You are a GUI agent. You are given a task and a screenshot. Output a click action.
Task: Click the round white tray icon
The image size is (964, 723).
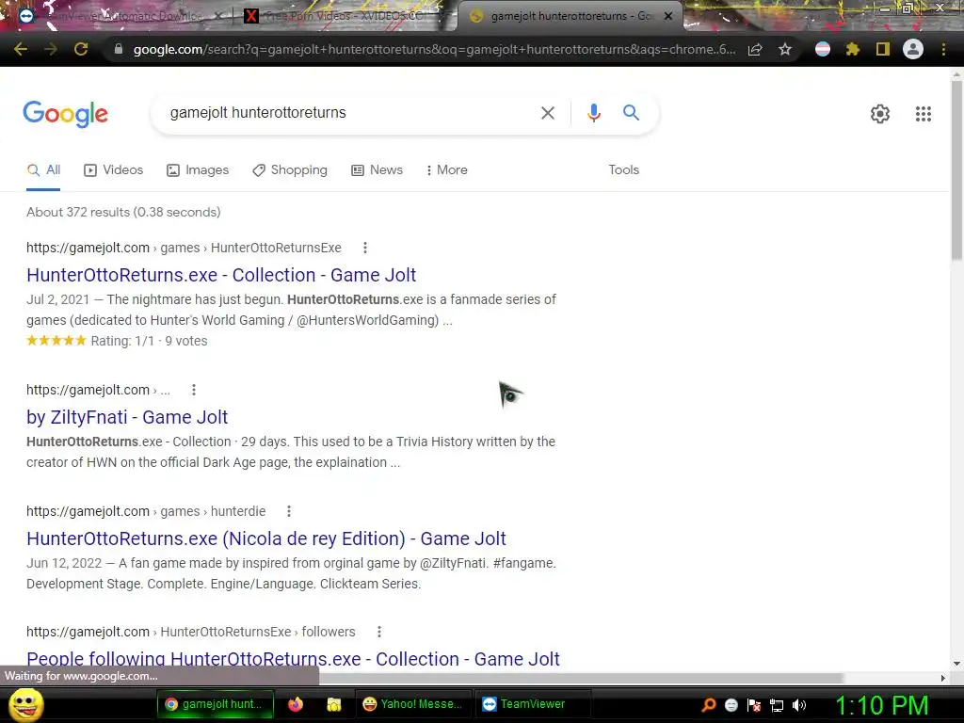coord(731,705)
